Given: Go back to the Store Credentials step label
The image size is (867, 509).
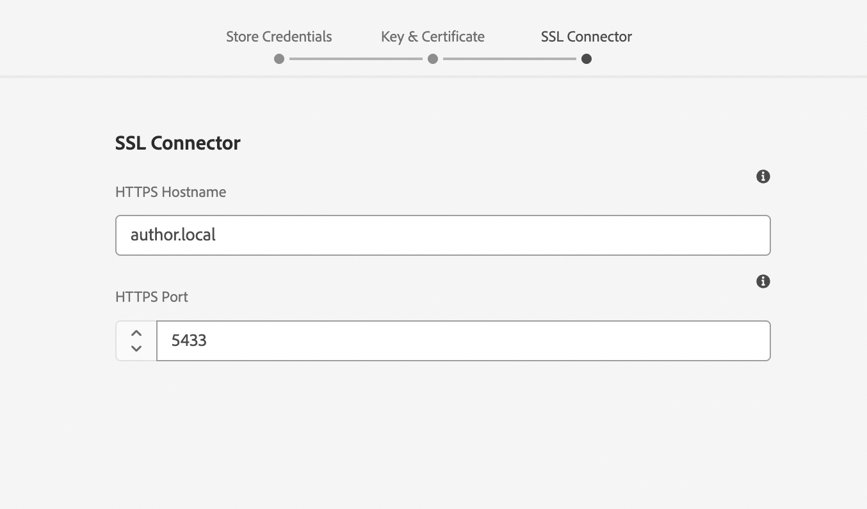Looking at the screenshot, I should tap(279, 36).
